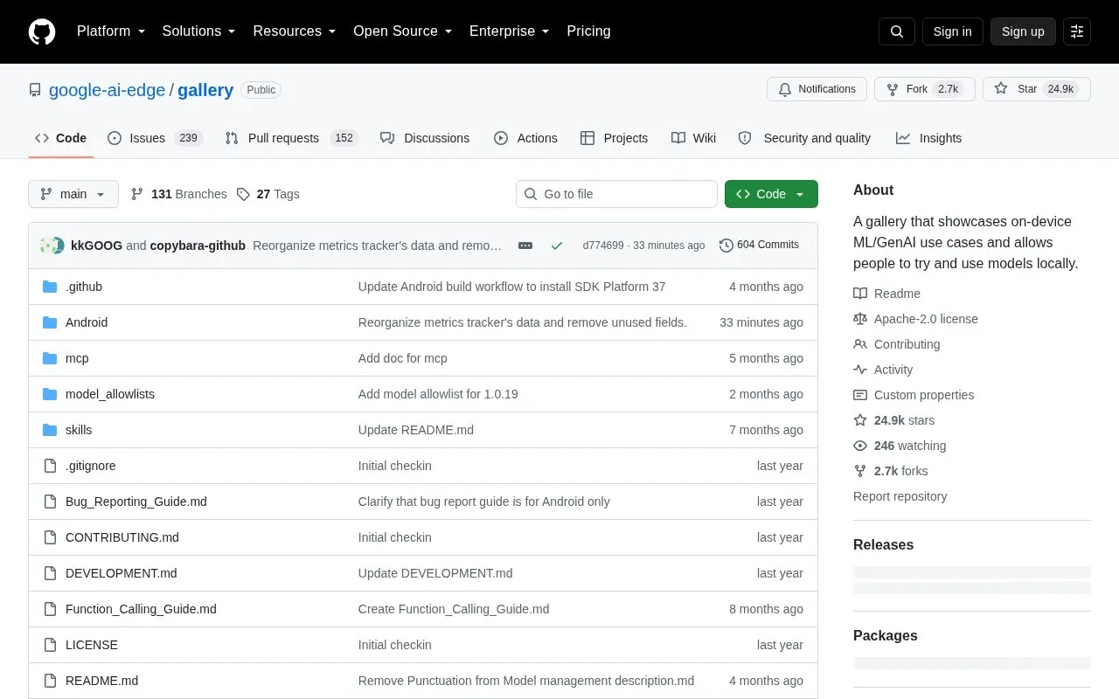
Task: Open Function_Calling_Guide.md file
Action: point(141,609)
